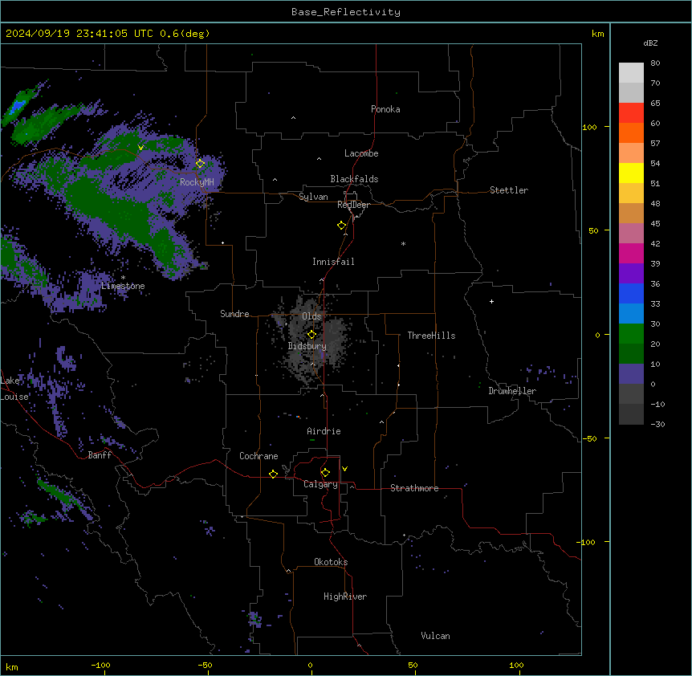Click the 42 value on dBZ legend
The image size is (692, 676).
(x=655, y=243)
